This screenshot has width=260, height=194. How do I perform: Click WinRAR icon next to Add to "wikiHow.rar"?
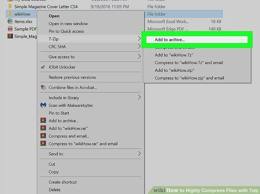pos(43,129)
